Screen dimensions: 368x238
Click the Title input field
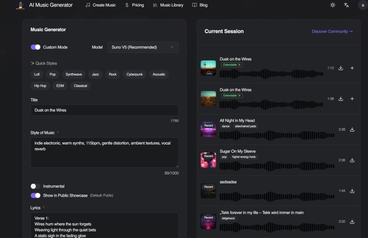pyautogui.click(x=105, y=110)
